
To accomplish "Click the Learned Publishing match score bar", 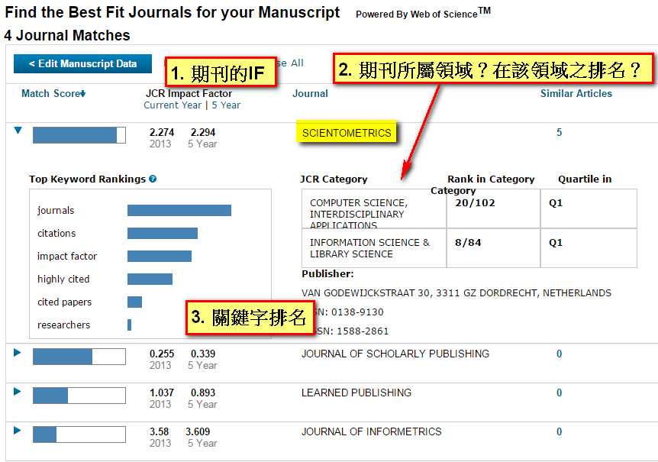I will pyautogui.click(x=79, y=396).
